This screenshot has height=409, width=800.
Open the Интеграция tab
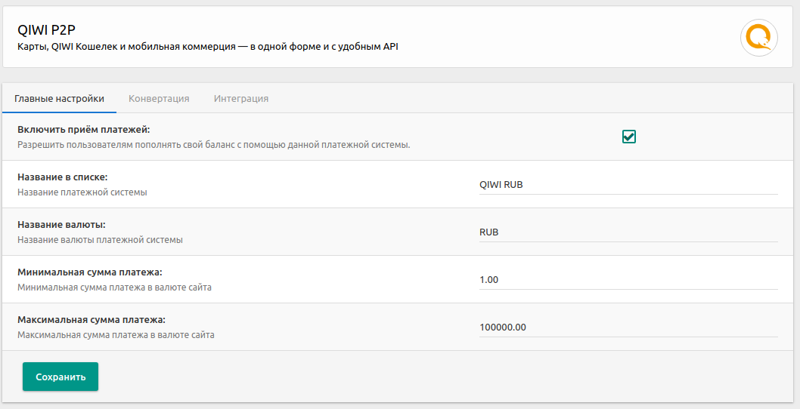click(x=240, y=98)
